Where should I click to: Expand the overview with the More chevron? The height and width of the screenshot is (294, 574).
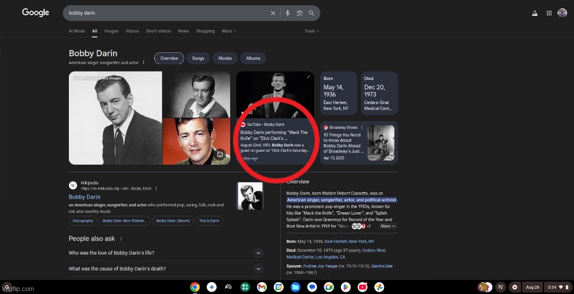point(388,226)
